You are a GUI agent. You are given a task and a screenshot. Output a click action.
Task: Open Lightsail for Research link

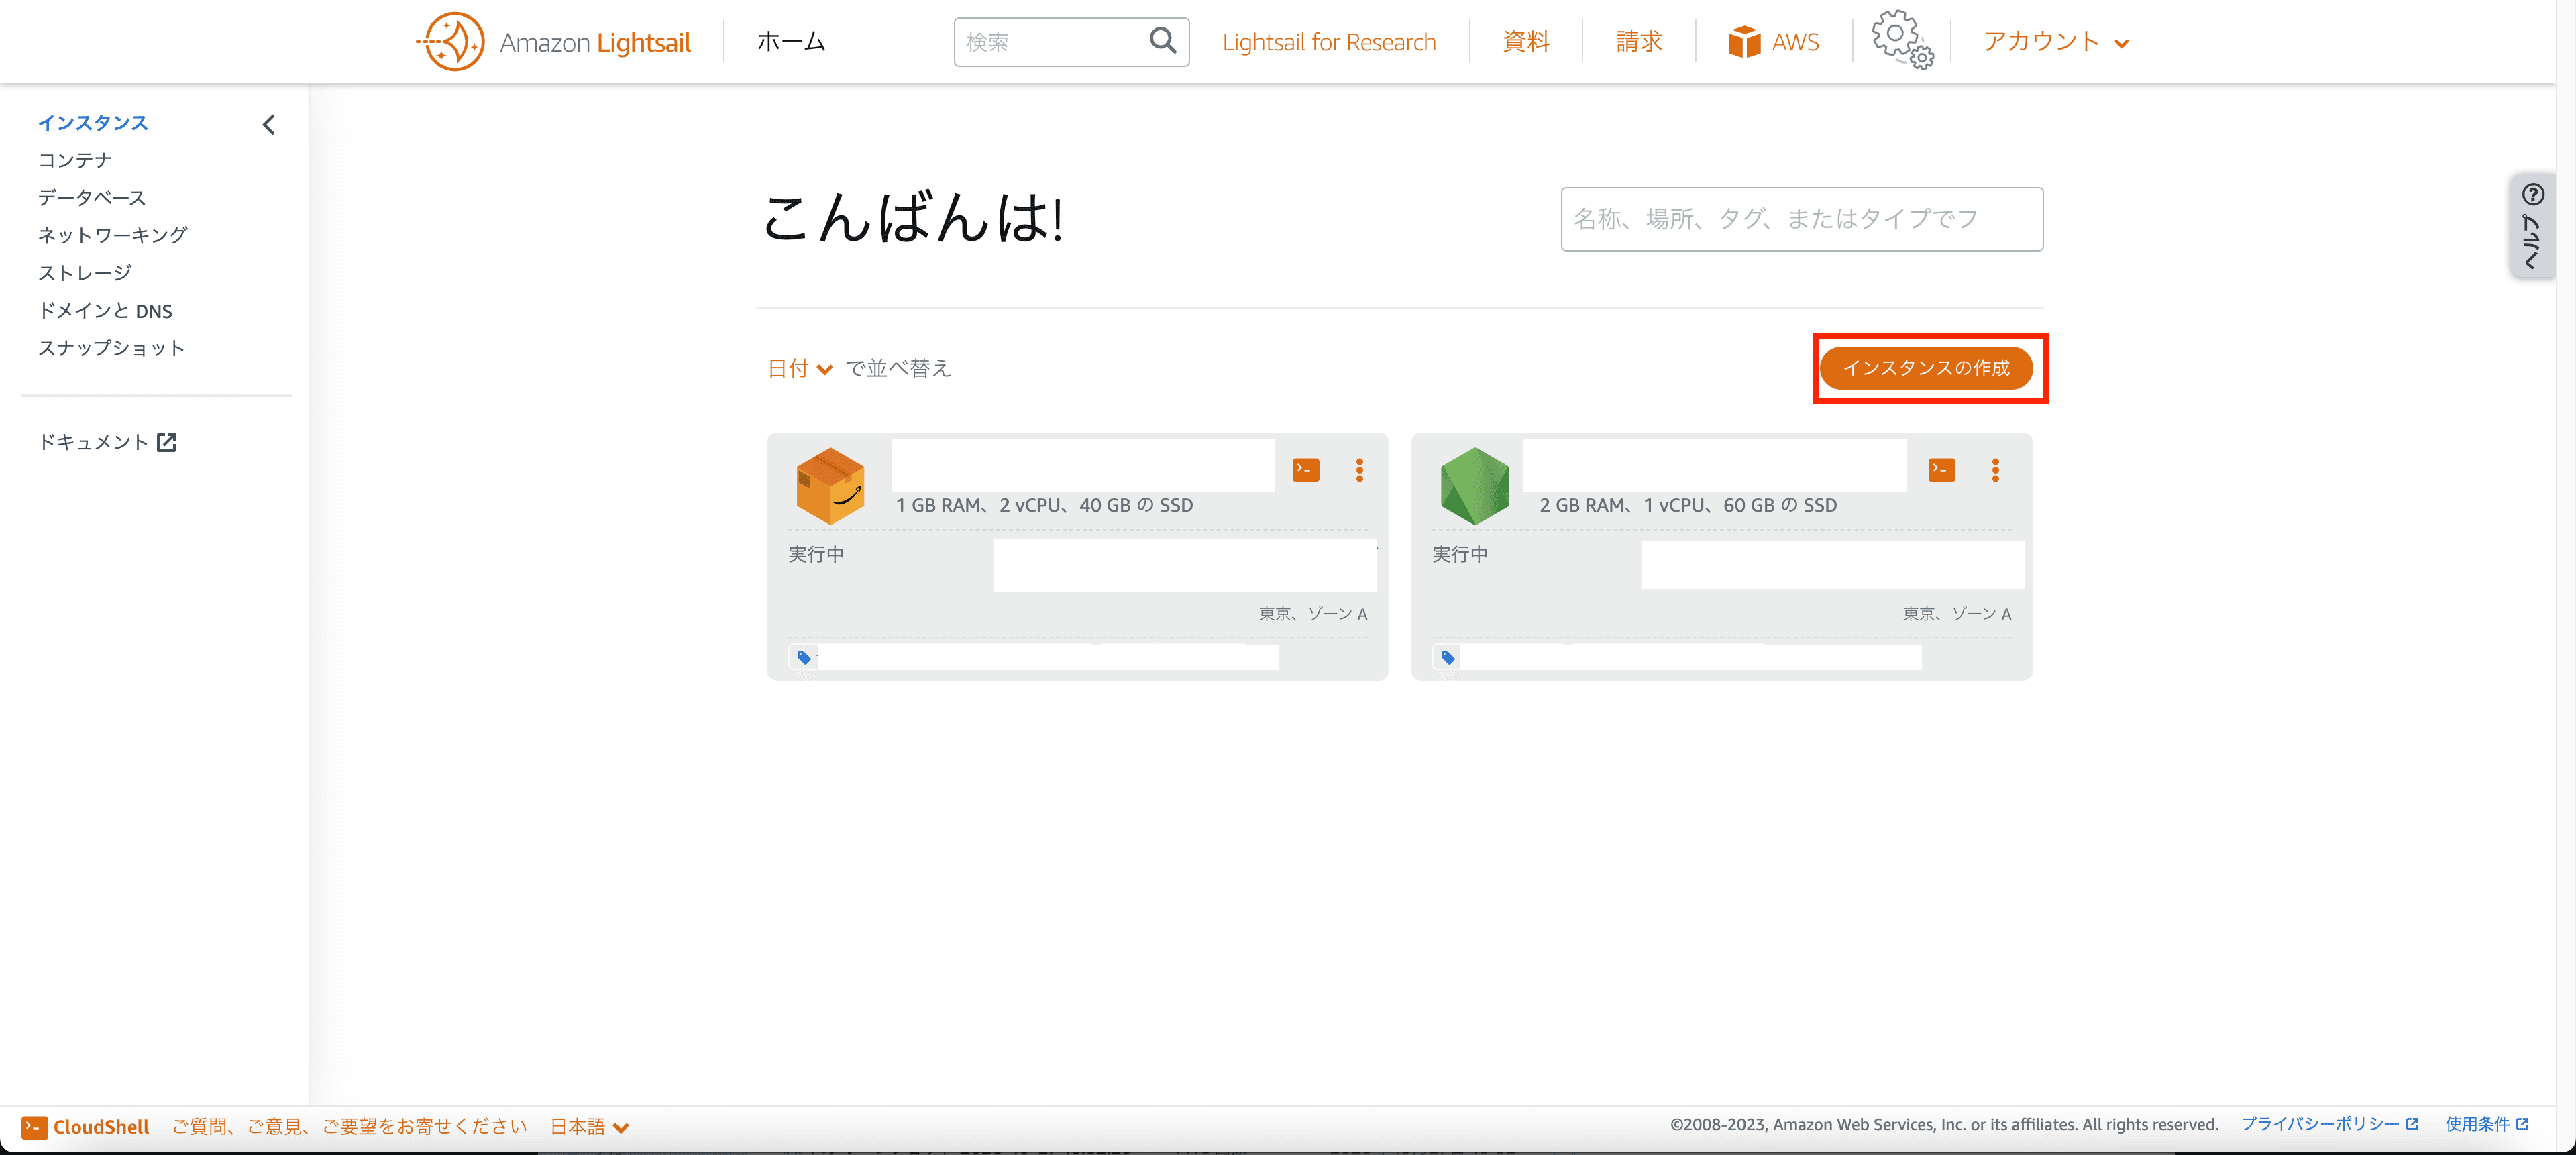coord(1329,42)
